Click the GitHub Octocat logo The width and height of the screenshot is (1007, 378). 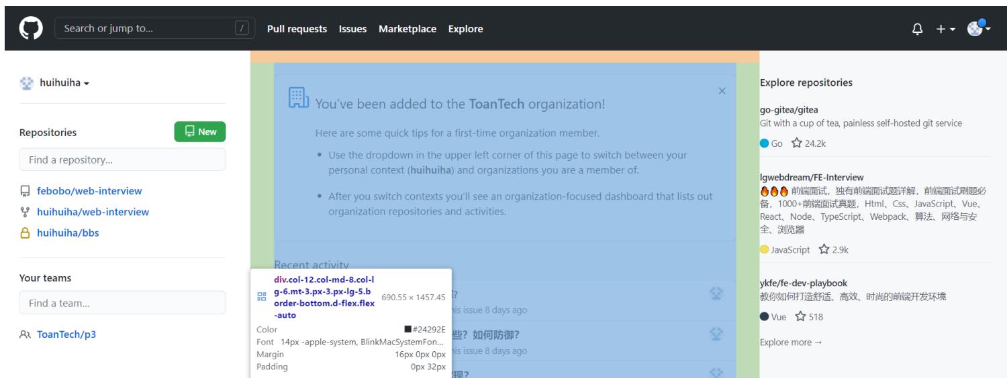coord(28,29)
